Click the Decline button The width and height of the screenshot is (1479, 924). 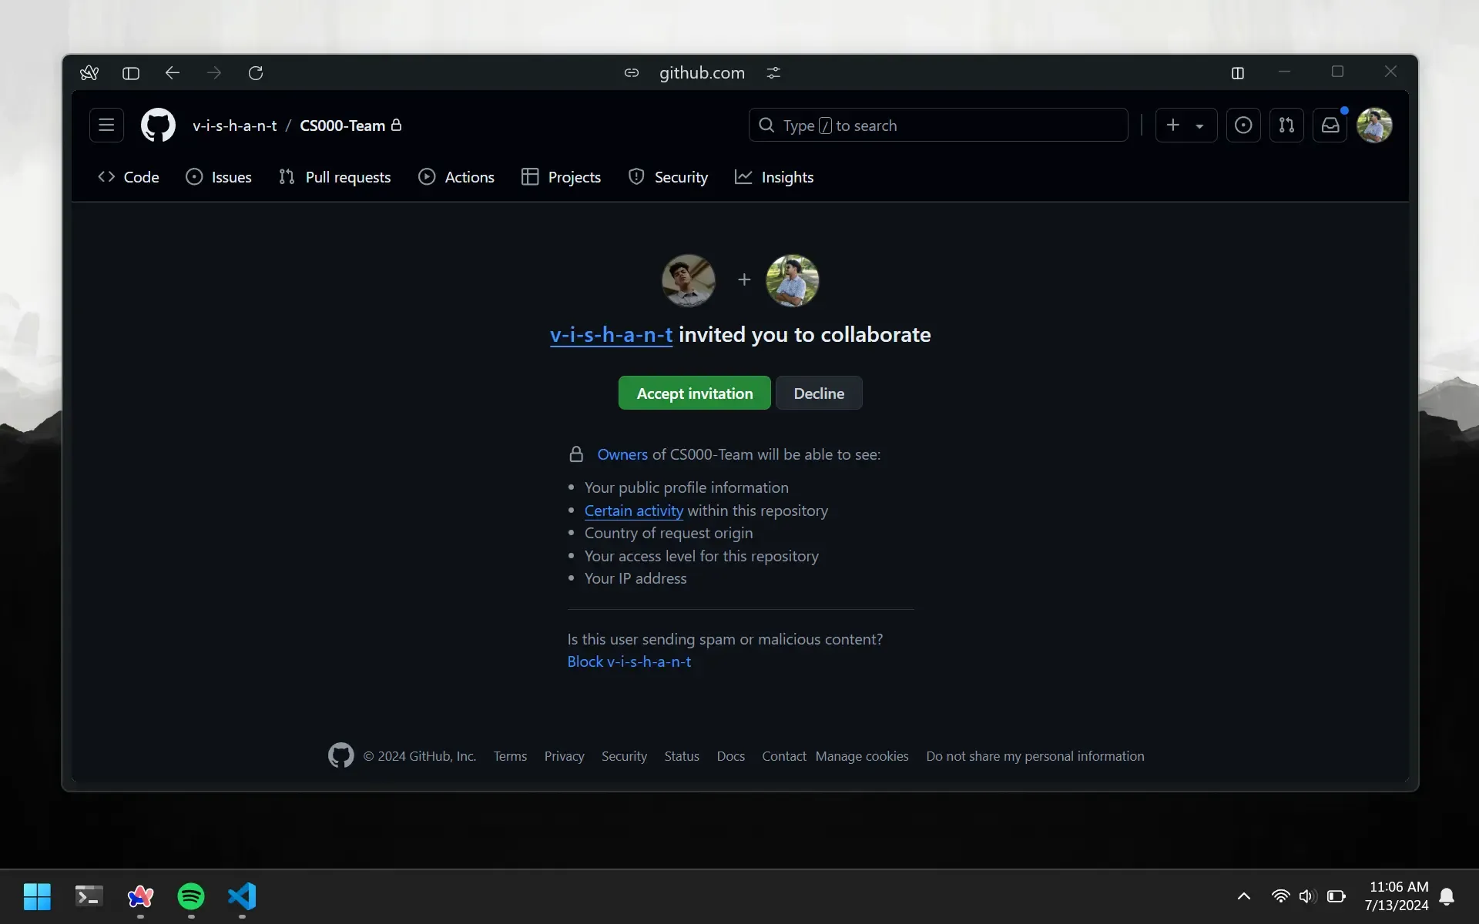click(819, 393)
